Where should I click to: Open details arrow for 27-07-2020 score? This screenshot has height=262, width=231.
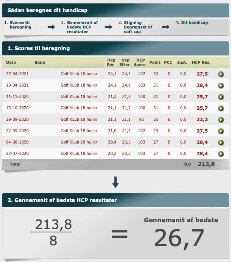tap(221, 154)
